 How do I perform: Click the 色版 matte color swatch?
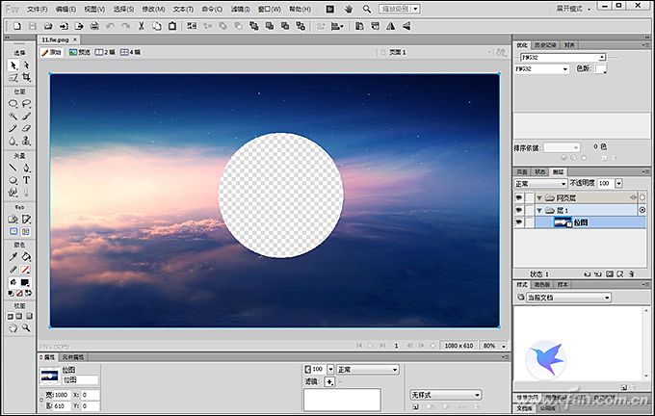click(x=601, y=69)
